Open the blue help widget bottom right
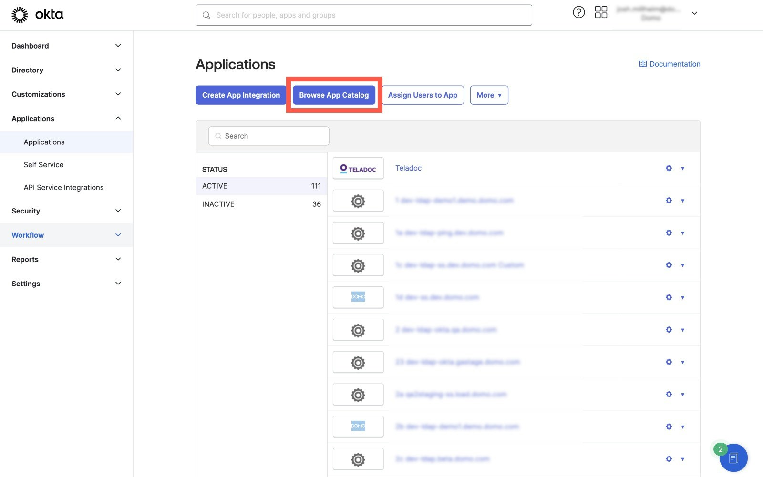 (733, 458)
